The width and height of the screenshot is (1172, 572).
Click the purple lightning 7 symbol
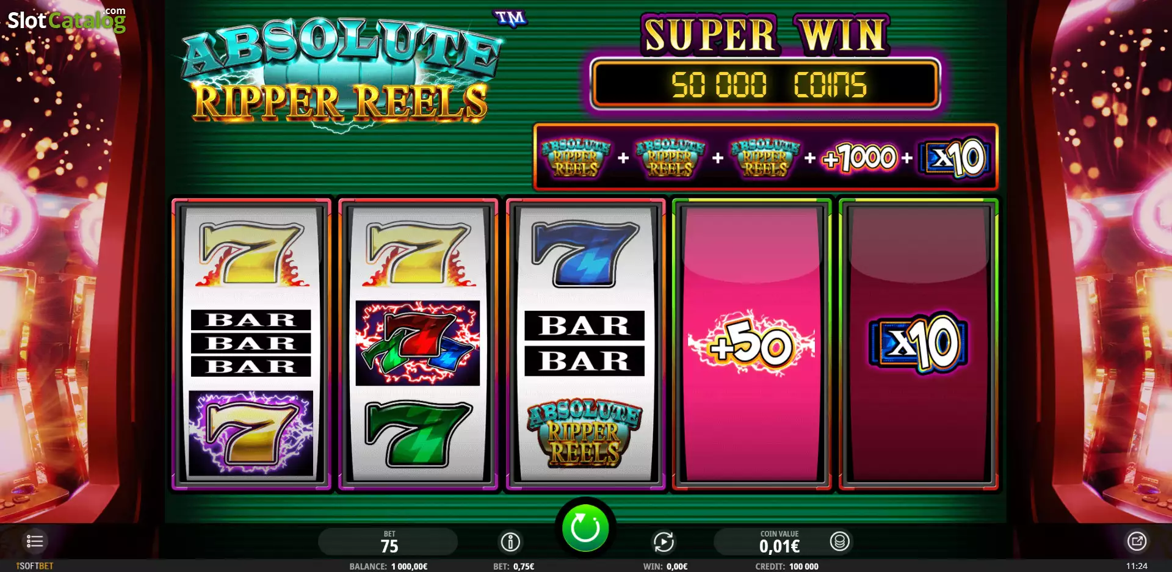point(251,433)
